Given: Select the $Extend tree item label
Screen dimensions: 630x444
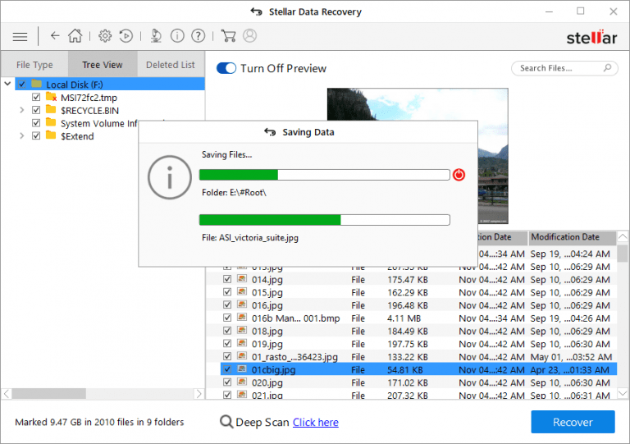Looking at the screenshot, I should pyautogui.click(x=77, y=136).
